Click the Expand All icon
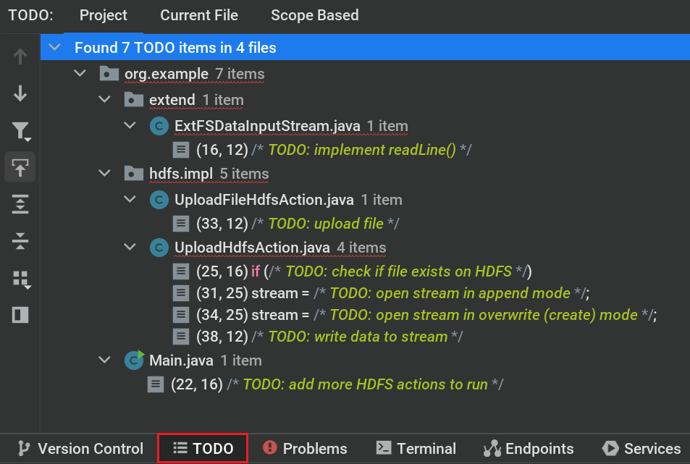This screenshot has height=464, width=690. pyautogui.click(x=20, y=204)
